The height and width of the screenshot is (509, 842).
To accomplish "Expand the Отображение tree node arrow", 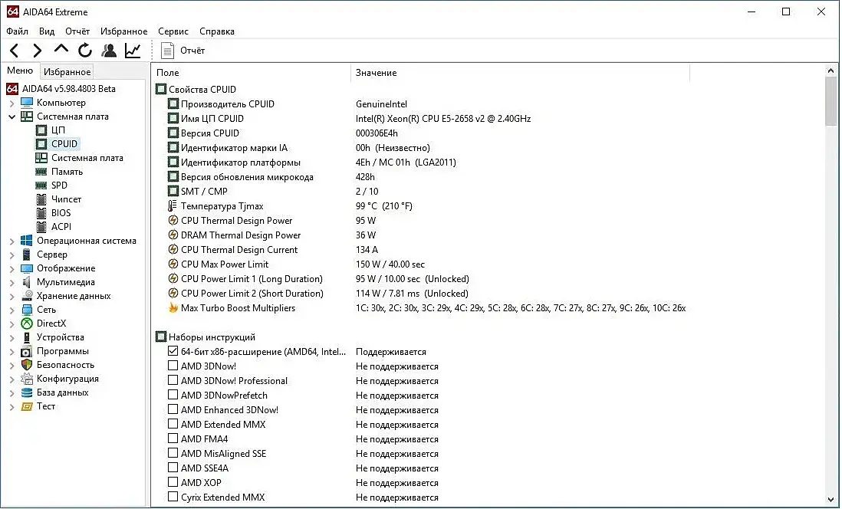I will pyautogui.click(x=12, y=268).
